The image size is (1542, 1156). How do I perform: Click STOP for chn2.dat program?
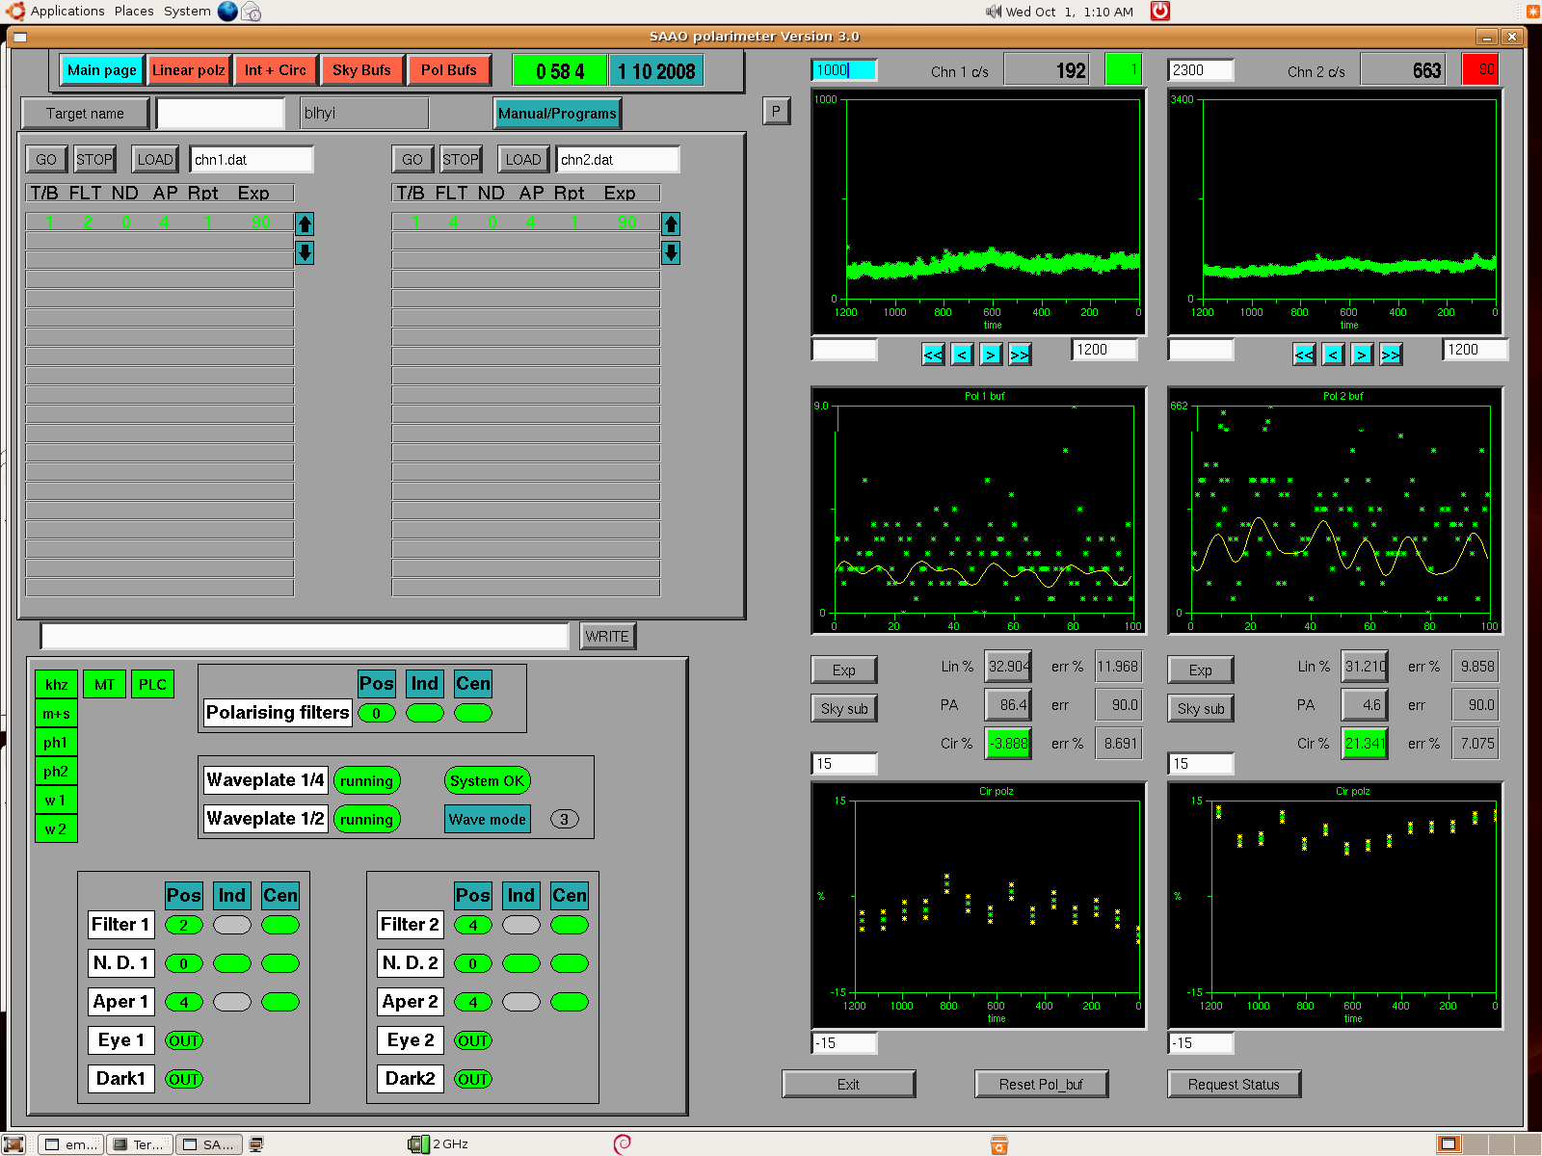point(461,160)
